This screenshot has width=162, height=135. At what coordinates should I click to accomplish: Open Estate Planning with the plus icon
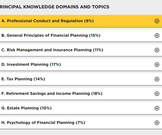point(157,108)
